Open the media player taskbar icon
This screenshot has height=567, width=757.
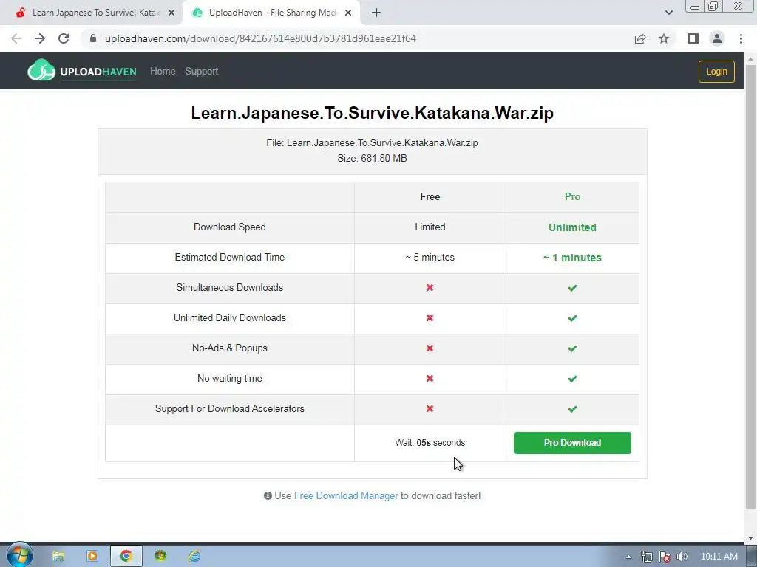point(92,556)
